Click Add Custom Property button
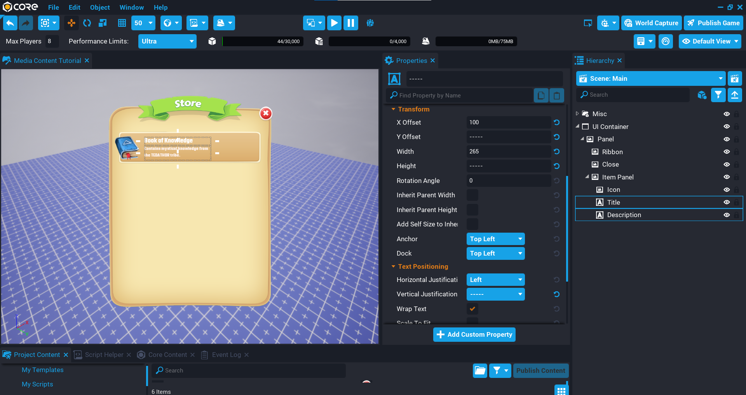This screenshot has width=746, height=395. pyautogui.click(x=474, y=334)
